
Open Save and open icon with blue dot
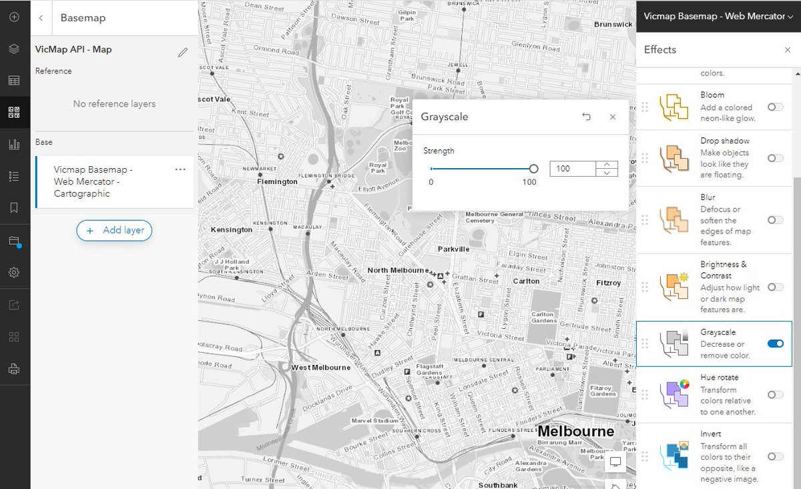[x=14, y=241]
